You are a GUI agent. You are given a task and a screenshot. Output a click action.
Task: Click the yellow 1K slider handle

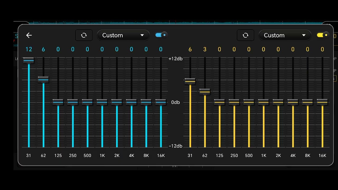click(264, 102)
